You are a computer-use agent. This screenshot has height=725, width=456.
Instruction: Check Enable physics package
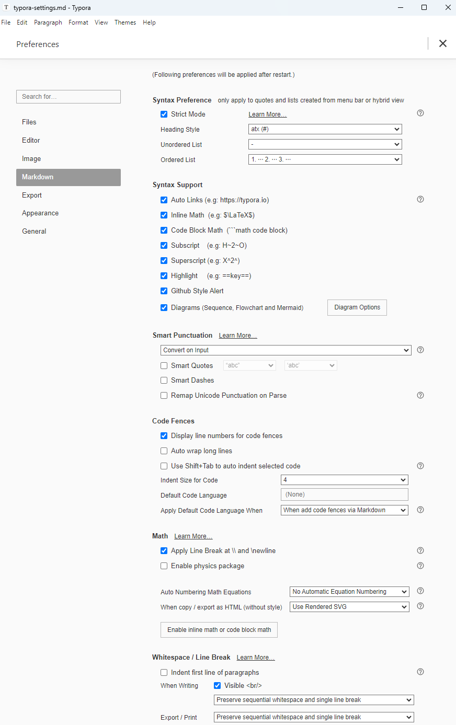[164, 566]
